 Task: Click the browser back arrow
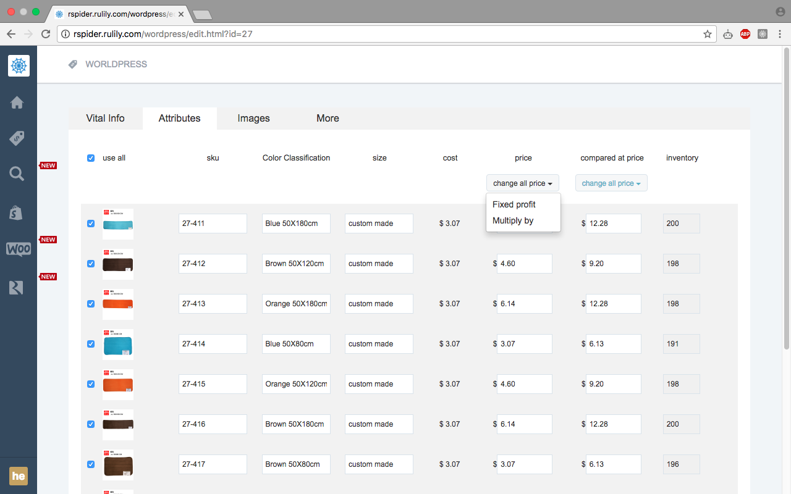[11, 34]
